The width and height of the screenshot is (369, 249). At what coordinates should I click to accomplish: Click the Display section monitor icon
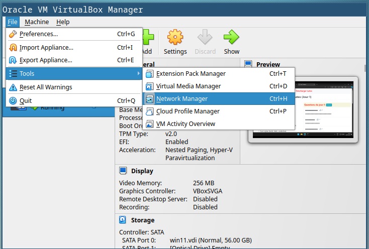123,171
